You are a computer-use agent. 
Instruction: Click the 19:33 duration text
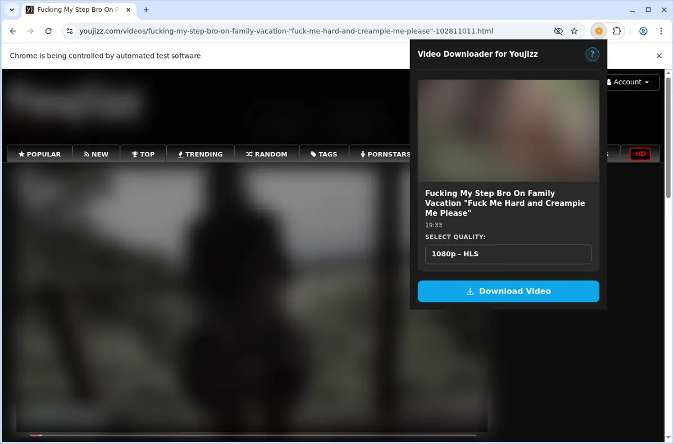pyautogui.click(x=434, y=225)
